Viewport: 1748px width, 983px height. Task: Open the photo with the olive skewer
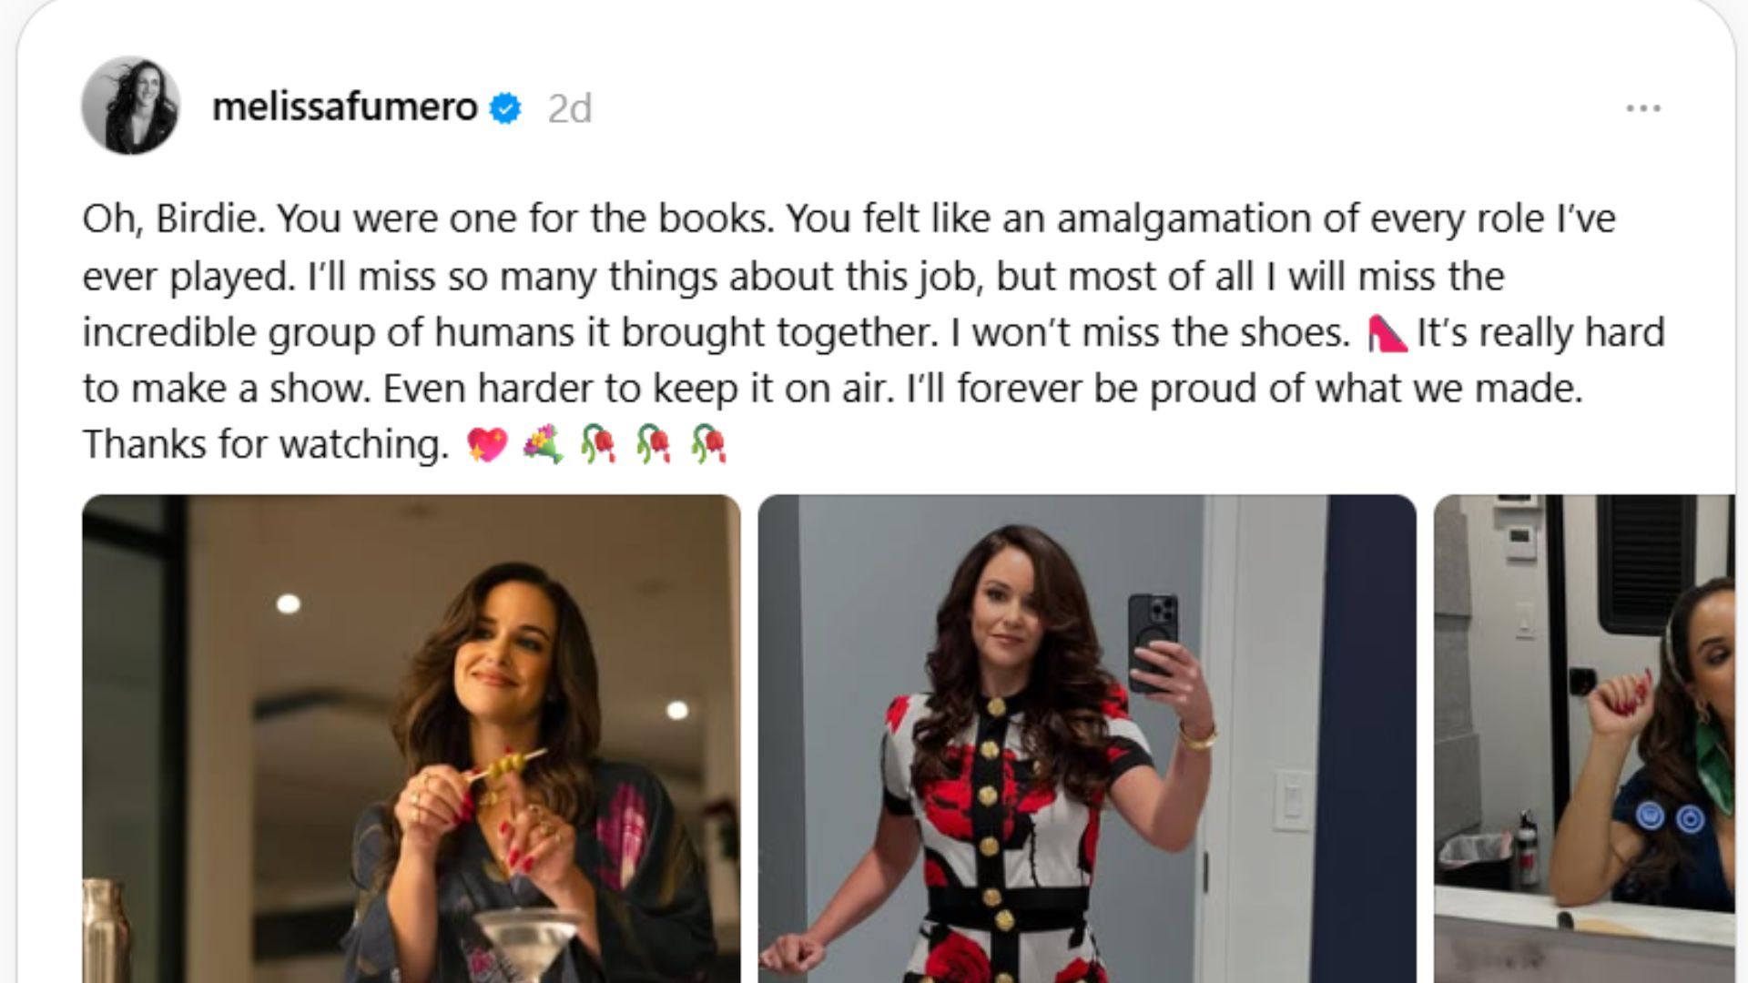coord(411,738)
